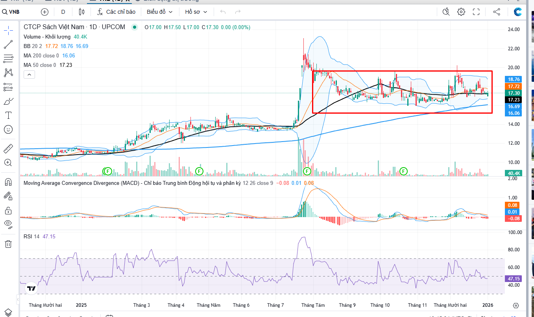
Task: Open the Biểu đồ dropdown
Action: (x=160, y=12)
